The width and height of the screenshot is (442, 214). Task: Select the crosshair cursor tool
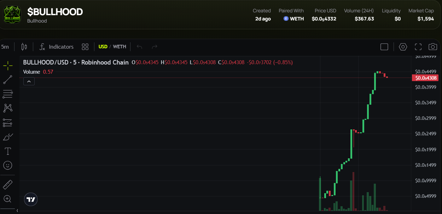(x=8, y=65)
